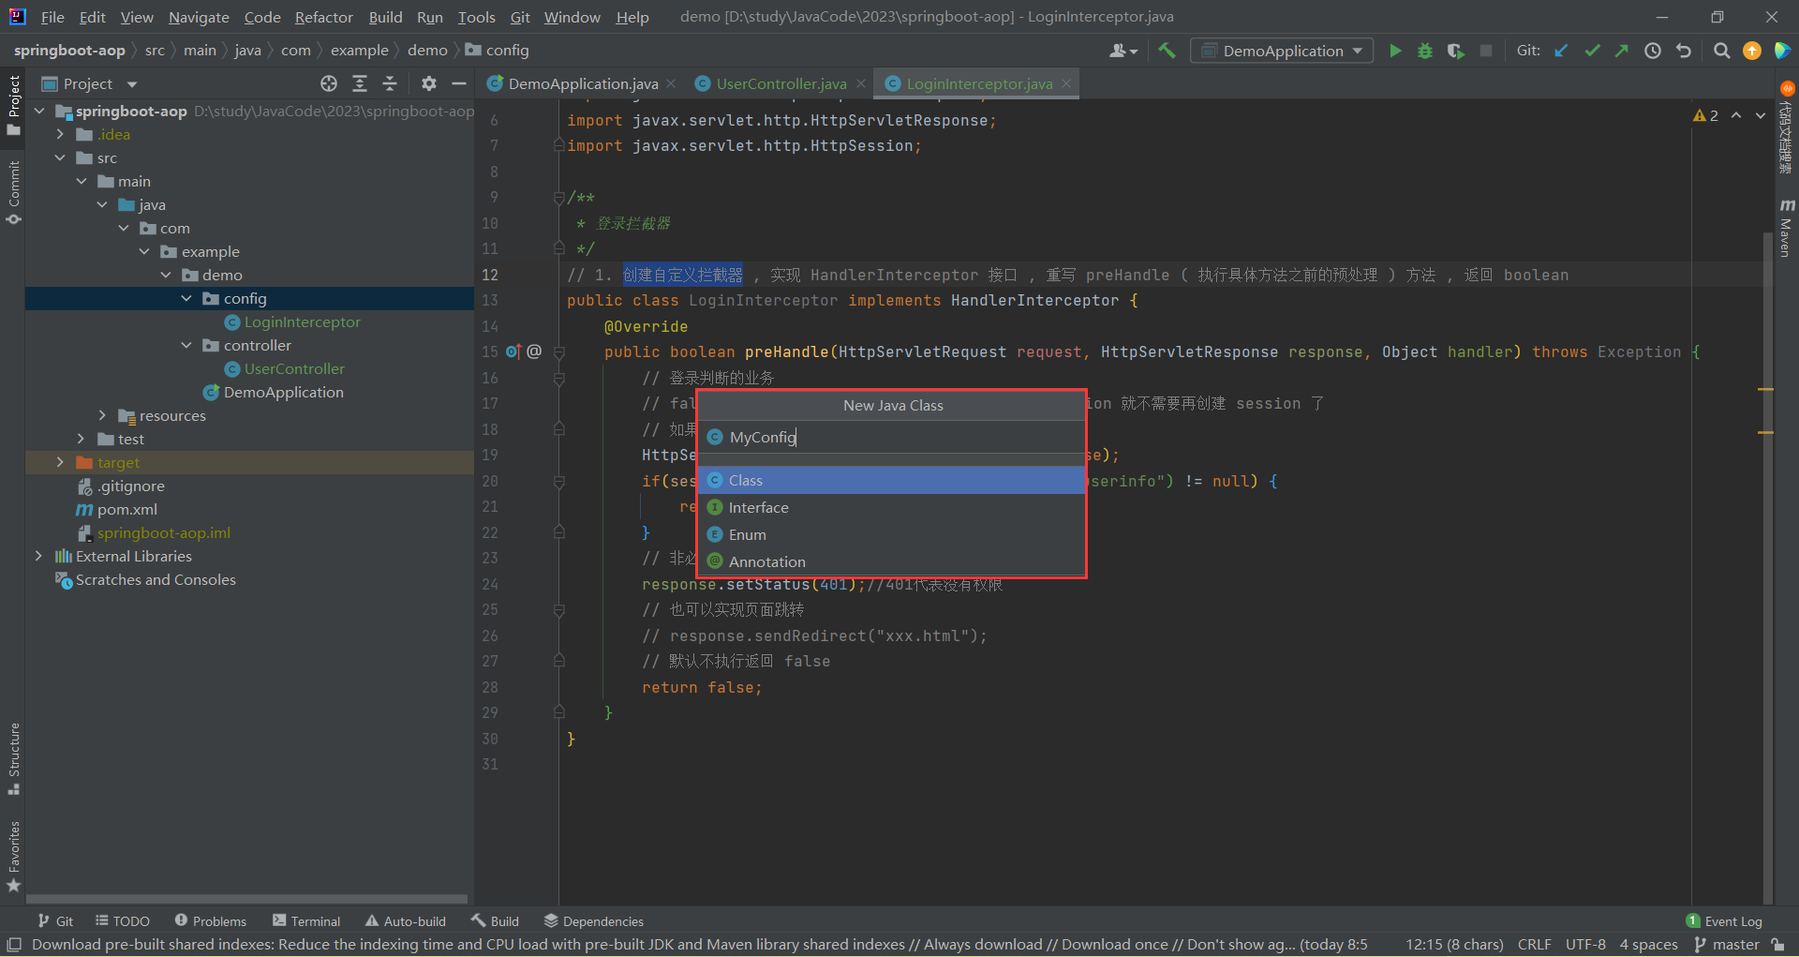Commit changes with the green checkmark
Screen dimensions: 1799x957
[x=1592, y=51]
